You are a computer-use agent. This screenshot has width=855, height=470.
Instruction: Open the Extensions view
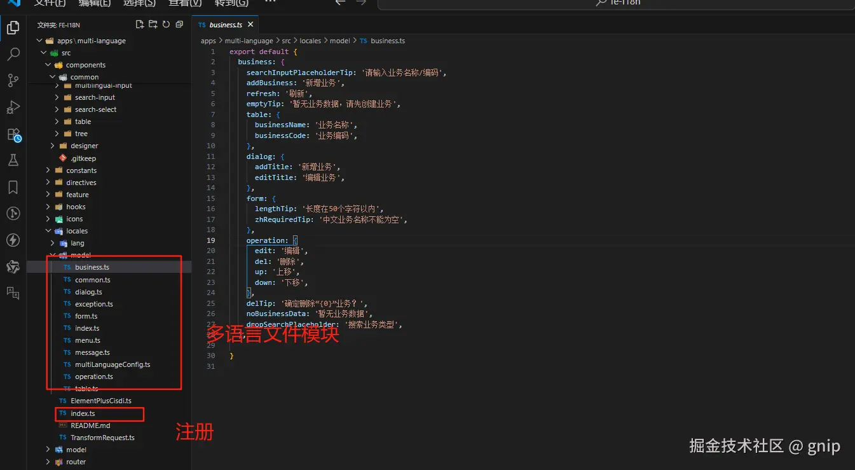pyautogui.click(x=13, y=134)
